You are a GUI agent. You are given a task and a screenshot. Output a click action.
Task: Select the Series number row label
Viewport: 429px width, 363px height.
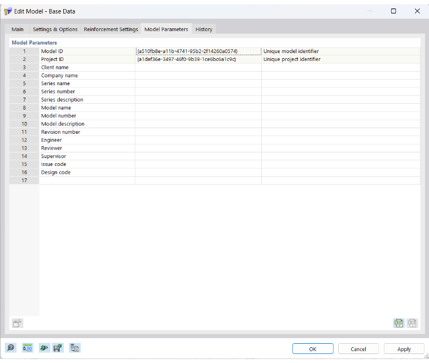point(87,91)
